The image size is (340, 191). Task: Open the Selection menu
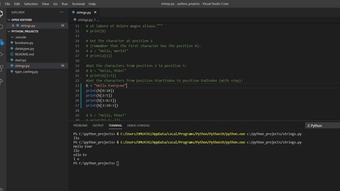(x=31, y=4)
